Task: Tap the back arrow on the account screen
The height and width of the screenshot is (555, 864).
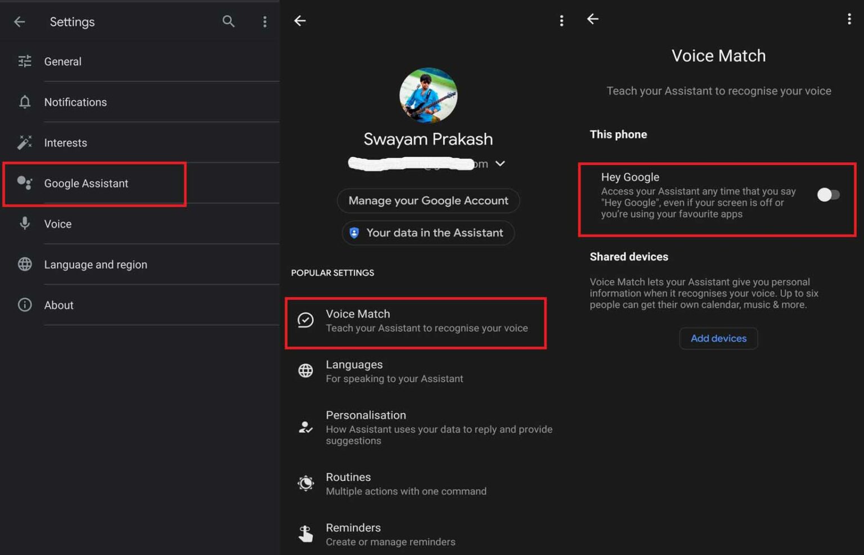Action: [x=300, y=21]
